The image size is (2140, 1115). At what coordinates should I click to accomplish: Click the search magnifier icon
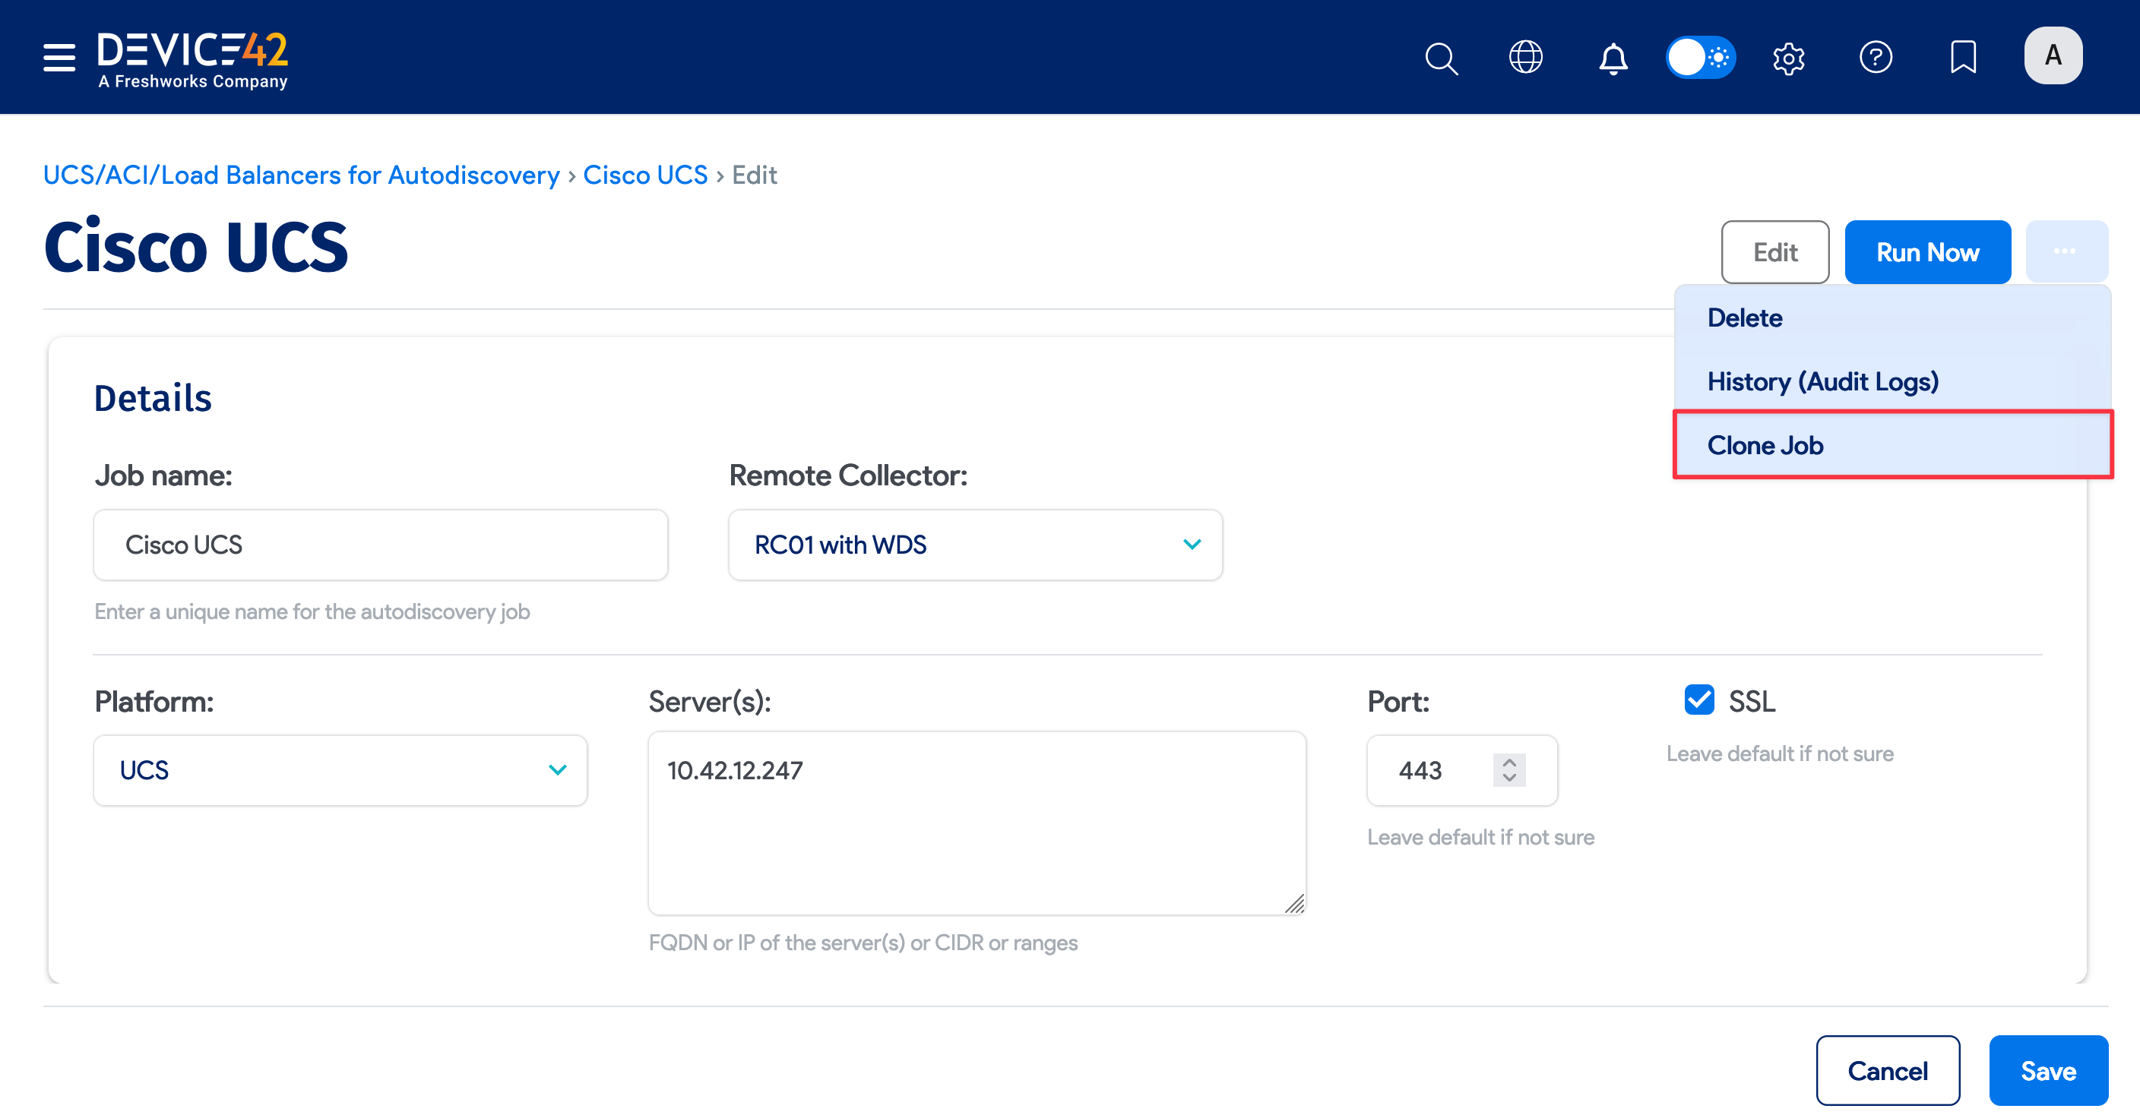pos(1442,58)
